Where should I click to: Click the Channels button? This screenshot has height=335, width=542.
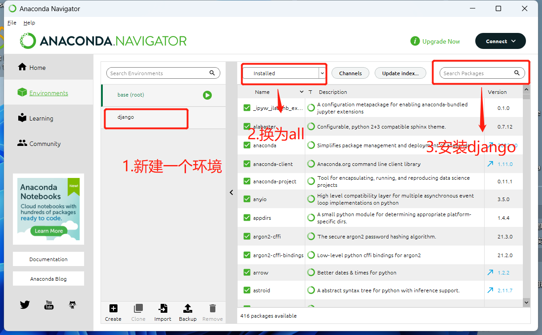(x=351, y=73)
